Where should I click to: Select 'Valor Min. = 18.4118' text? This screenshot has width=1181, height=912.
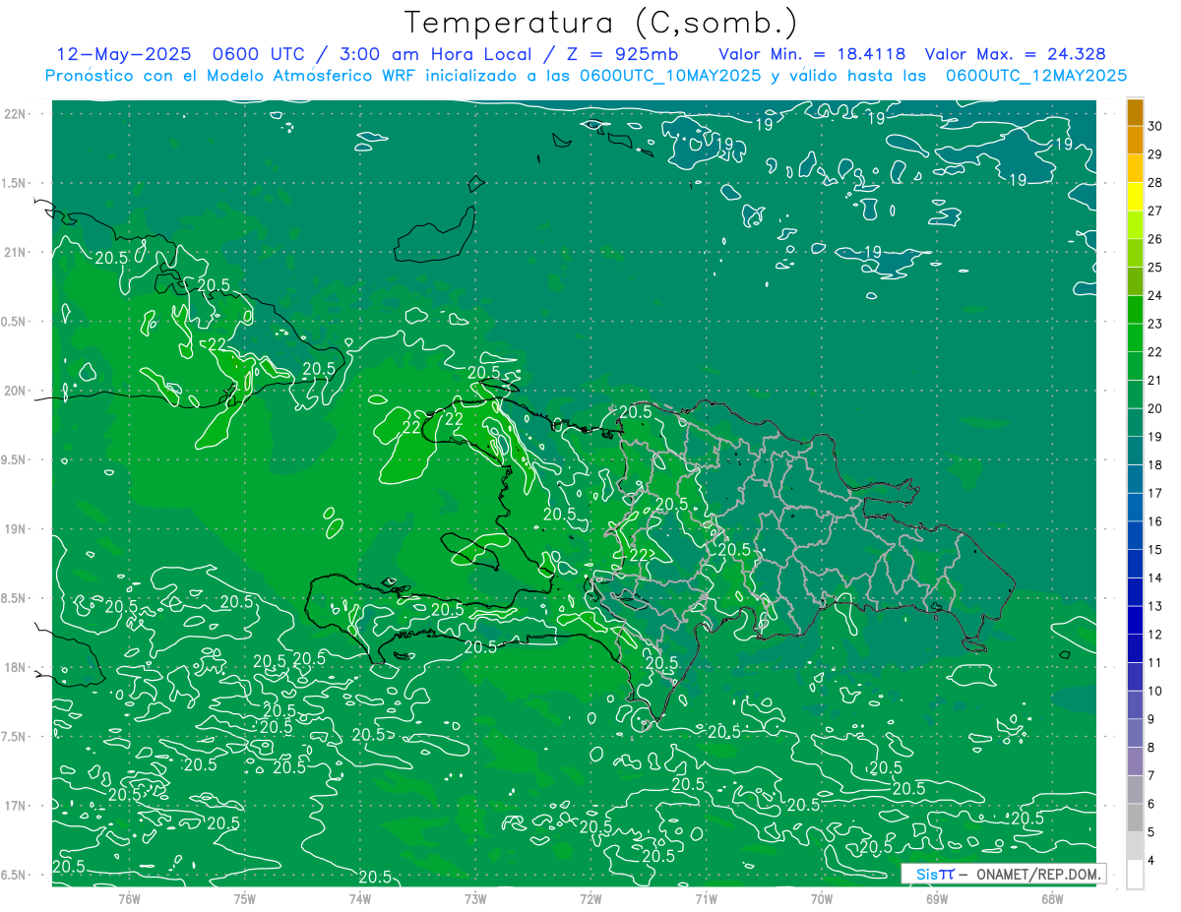click(x=812, y=54)
